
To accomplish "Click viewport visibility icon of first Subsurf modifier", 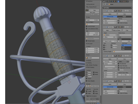I will point(118,11).
